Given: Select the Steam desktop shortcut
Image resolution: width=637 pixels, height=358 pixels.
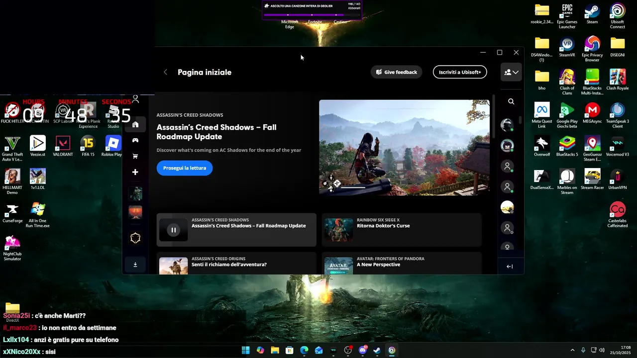Looking at the screenshot, I should point(592,14).
